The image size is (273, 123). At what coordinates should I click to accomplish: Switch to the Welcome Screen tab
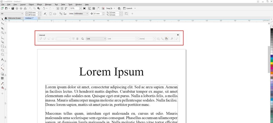point(14,18)
